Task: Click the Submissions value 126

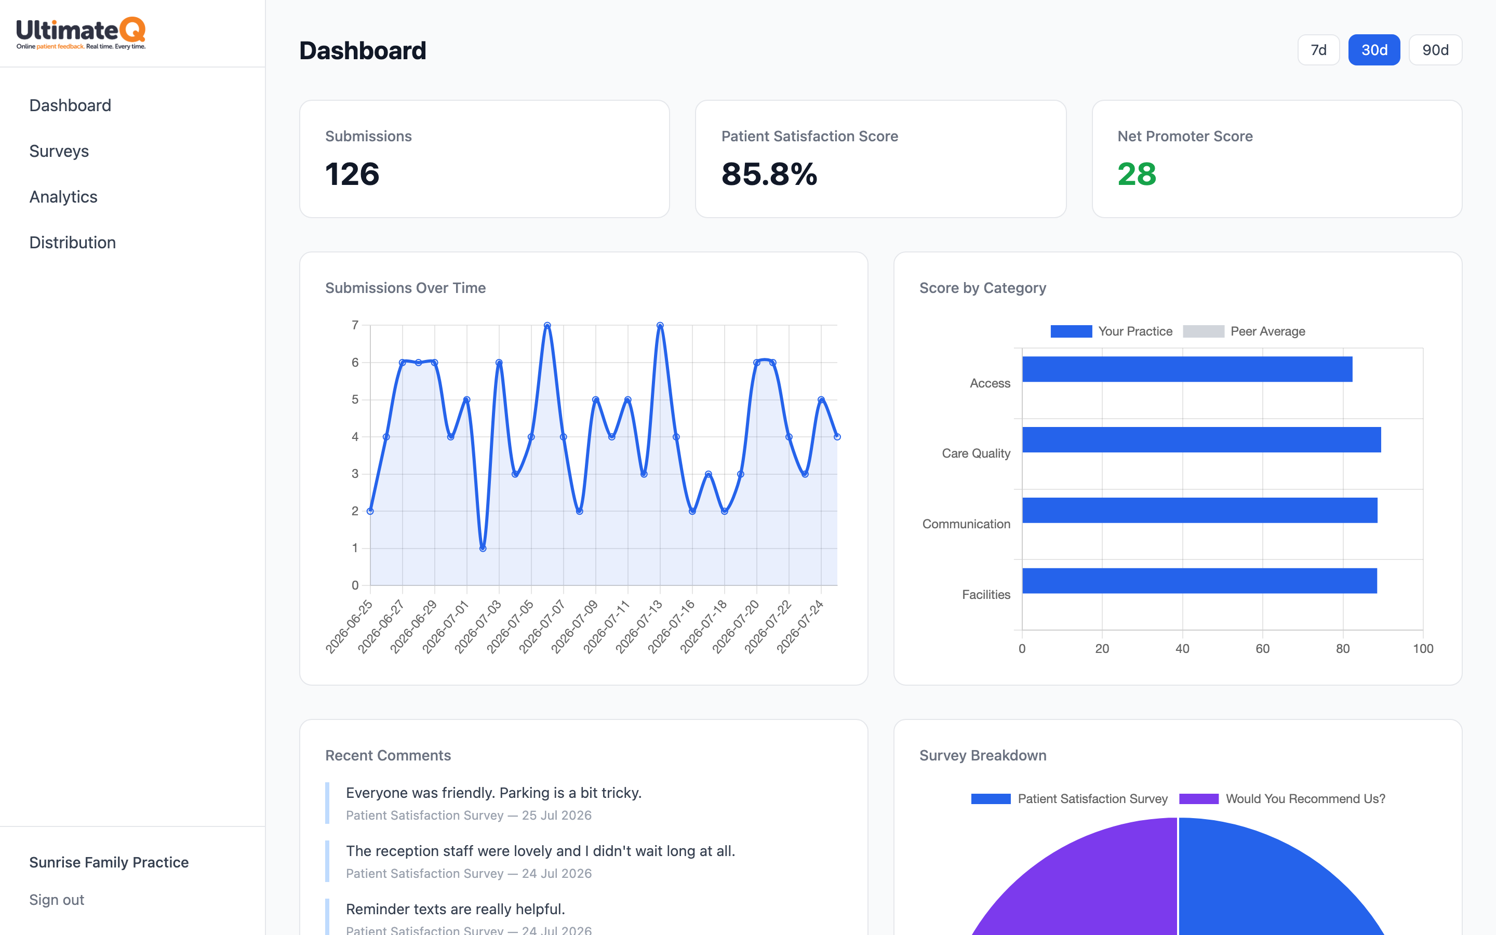Action: 352,174
